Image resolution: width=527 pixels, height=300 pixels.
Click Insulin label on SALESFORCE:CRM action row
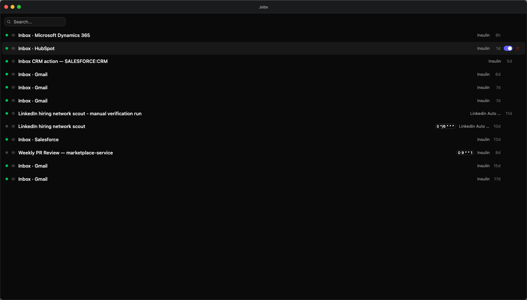click(x=495, y=61)
